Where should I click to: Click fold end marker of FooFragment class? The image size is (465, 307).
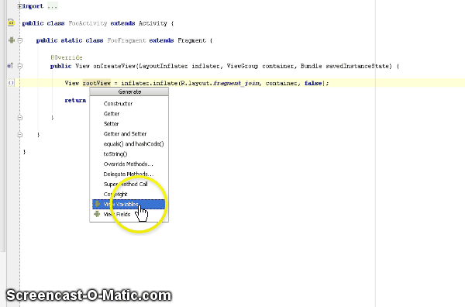pyautogui.click(x=20, y=135)
